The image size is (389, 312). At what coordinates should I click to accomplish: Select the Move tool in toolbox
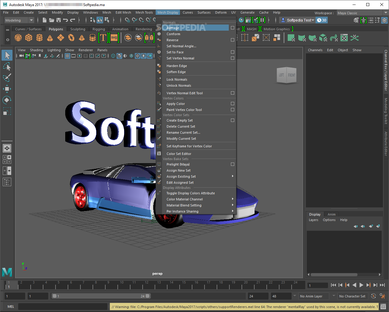7,89
